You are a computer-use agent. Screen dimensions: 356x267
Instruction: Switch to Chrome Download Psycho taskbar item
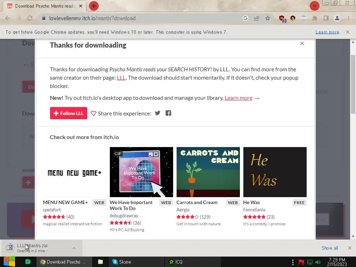click(64, 262)
